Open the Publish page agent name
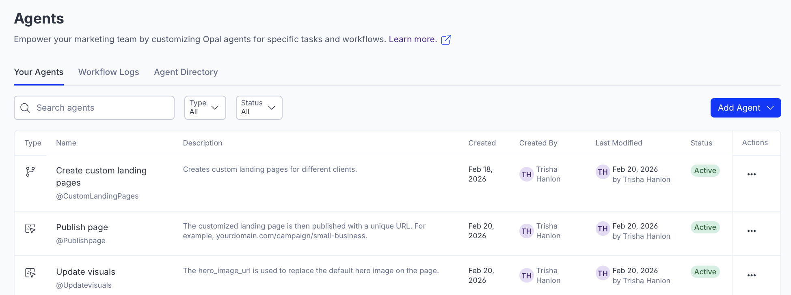This screenshot has width=791, height=295. (82, 227)
